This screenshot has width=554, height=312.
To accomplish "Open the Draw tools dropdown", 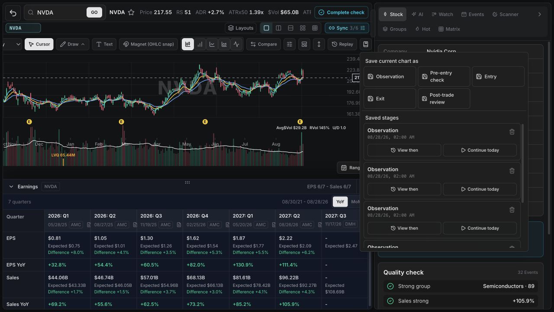I will coord(73,44).
